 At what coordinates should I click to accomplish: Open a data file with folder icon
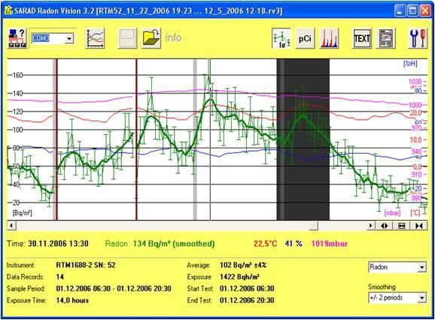[x=151, y=38]
